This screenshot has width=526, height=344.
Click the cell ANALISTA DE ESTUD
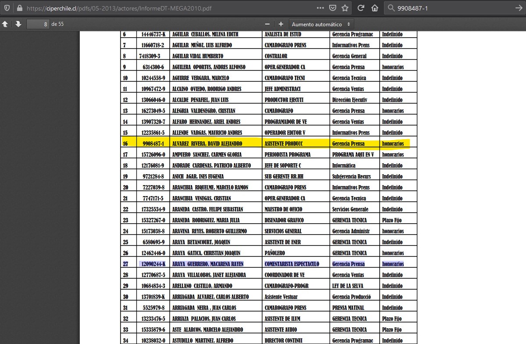283,34
